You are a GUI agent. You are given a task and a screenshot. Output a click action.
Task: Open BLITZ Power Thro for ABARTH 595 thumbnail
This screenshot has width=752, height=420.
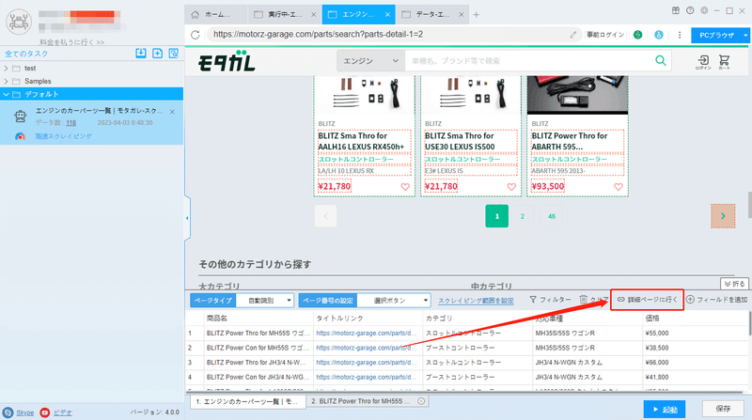577,95
